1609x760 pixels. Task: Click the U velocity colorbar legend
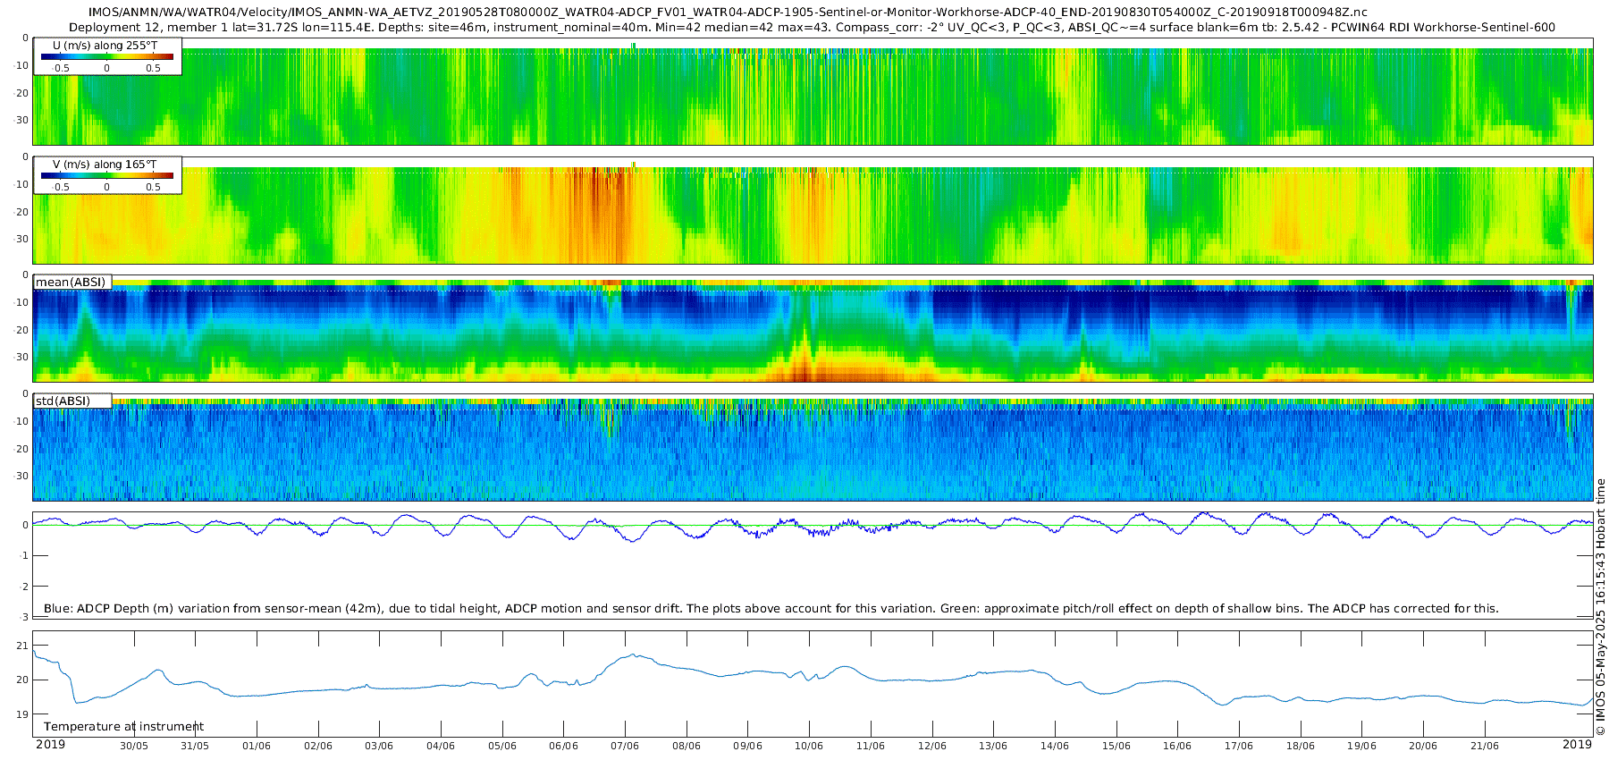click(107, 56)
